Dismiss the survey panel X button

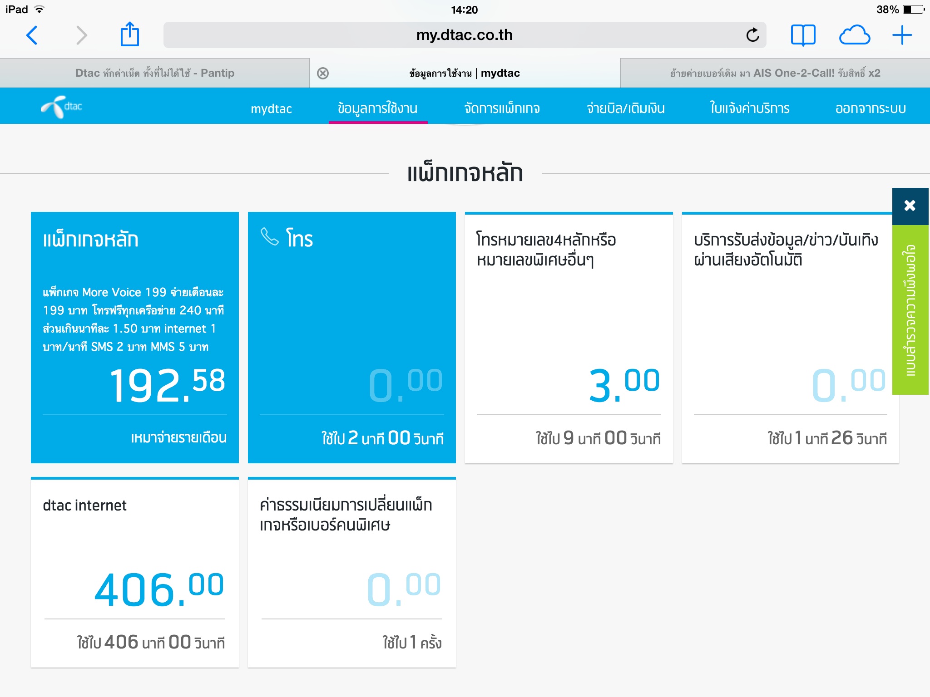click(x=910, y=206)
